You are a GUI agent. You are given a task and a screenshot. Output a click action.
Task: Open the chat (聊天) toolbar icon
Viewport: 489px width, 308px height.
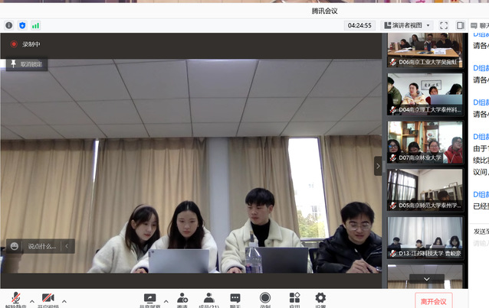coord(235,298)
